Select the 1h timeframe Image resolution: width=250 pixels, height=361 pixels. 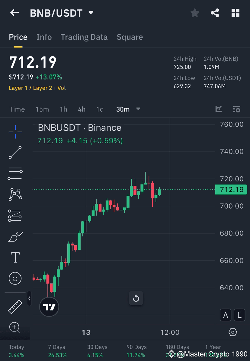(x=63, y=109)
